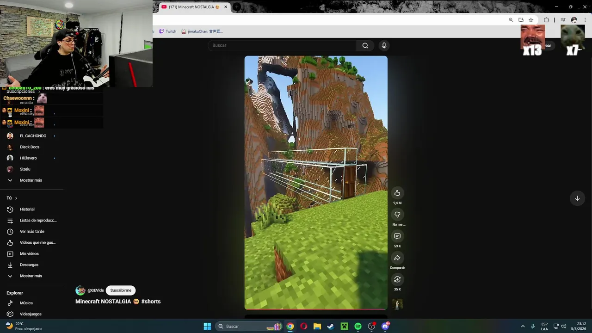The image size is (592, 333).
Task: Dislike the short with thumbs-down icon
Action: (x=397, y=215)
